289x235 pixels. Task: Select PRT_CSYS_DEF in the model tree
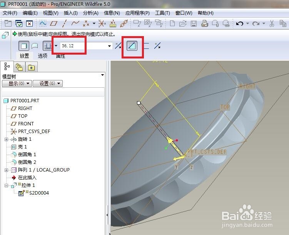pyautogui.click(x=30, y=132)
